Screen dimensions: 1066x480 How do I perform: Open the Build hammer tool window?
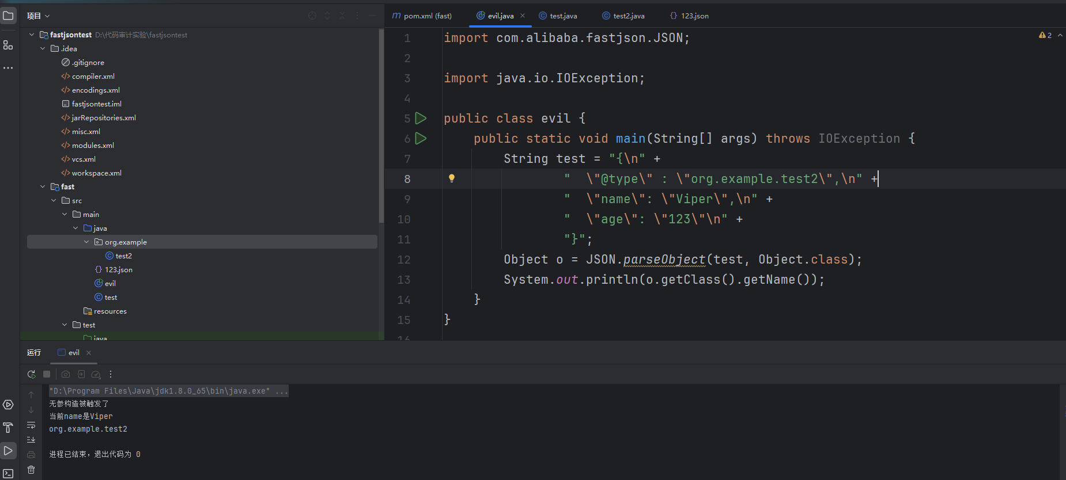pyautogui.click(x=8, y=428)
